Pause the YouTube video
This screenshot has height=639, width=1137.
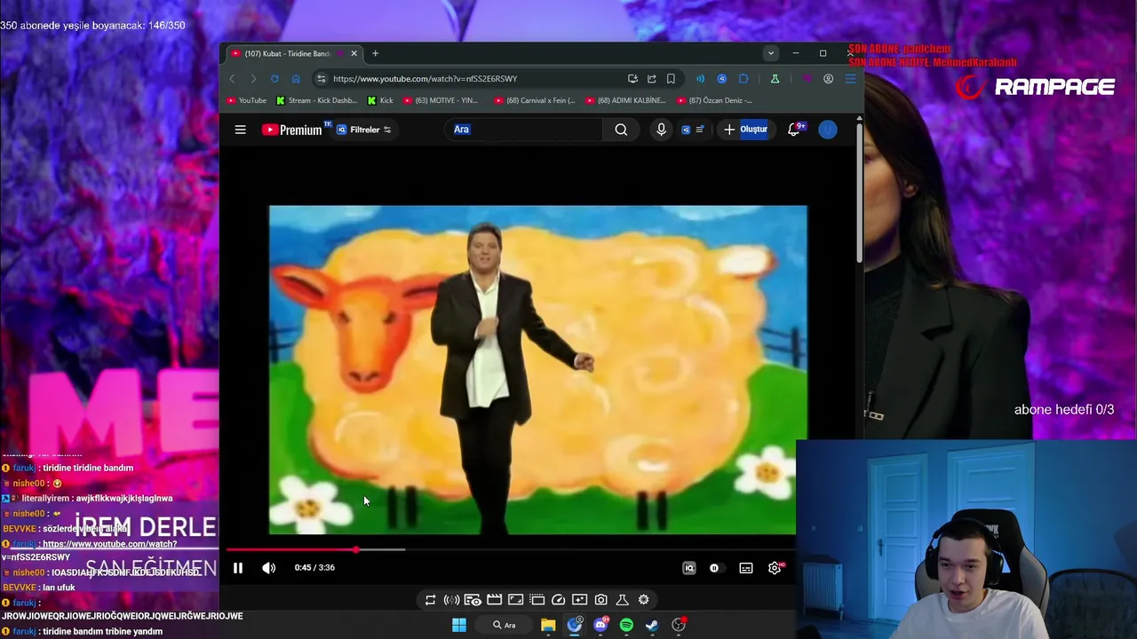[238, 568]
